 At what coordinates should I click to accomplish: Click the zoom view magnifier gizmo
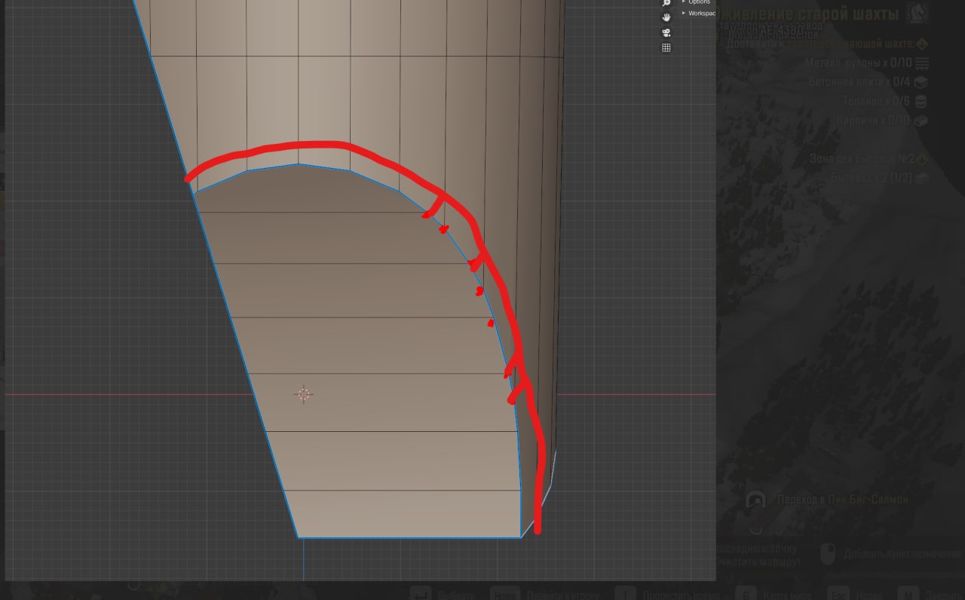click(666, 3)
